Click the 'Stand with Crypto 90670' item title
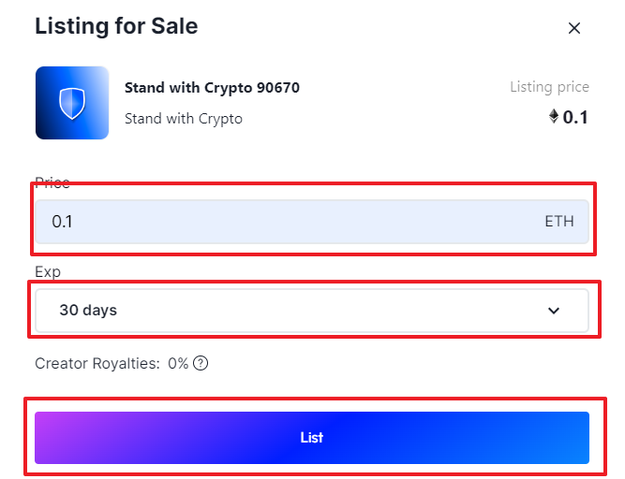The image size is (625, 479). tap(212, 88)
